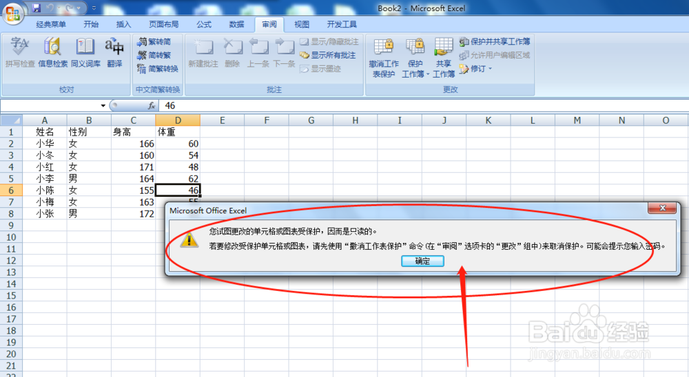Close the Microsoft Office Excel dialog
689x377 pixels.
pos(663,208)
